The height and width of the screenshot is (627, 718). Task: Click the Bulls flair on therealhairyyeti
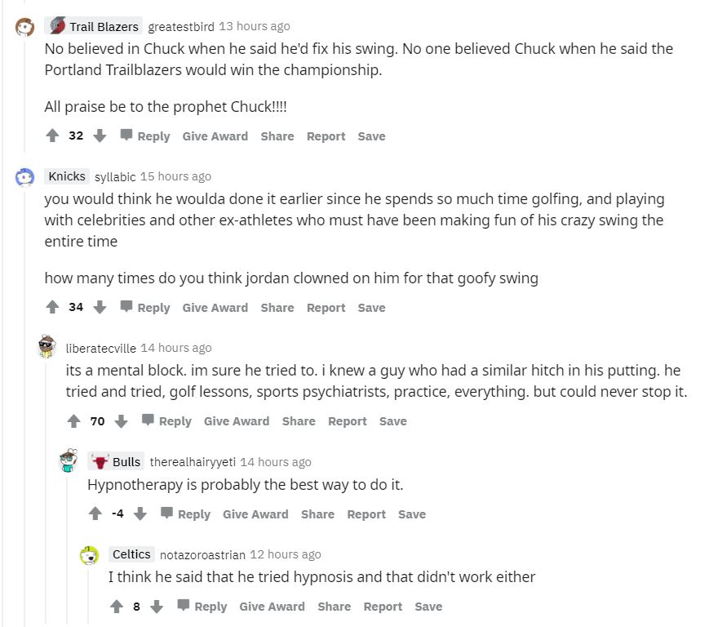(116, 461)
